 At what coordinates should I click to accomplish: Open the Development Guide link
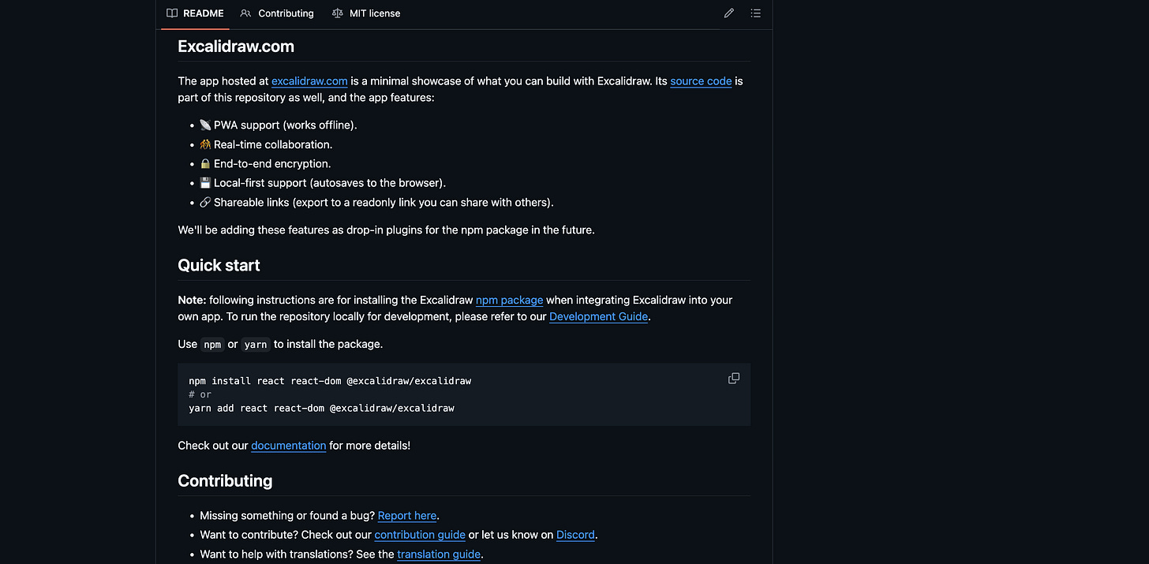pos(598,316)
